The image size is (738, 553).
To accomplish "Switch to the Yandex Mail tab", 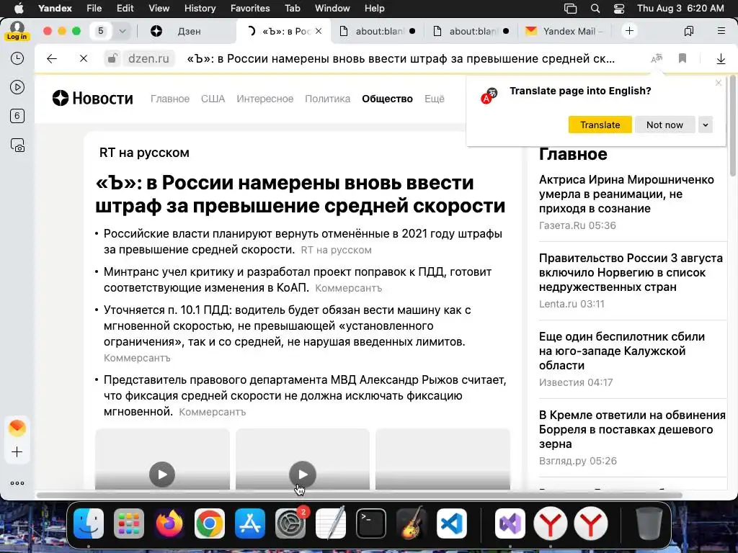I will [565, 31].
